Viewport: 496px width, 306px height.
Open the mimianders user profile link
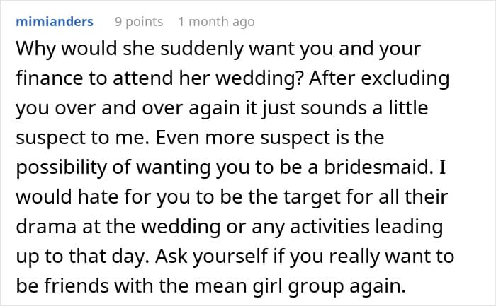point(55,22)
